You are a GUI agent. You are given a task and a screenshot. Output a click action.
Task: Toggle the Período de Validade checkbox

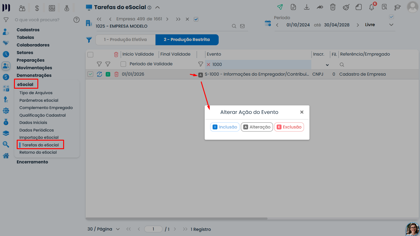click(123, 64)
